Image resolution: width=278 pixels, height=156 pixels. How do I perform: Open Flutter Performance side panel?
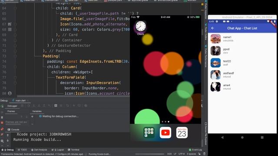click(x=206, y=56)
